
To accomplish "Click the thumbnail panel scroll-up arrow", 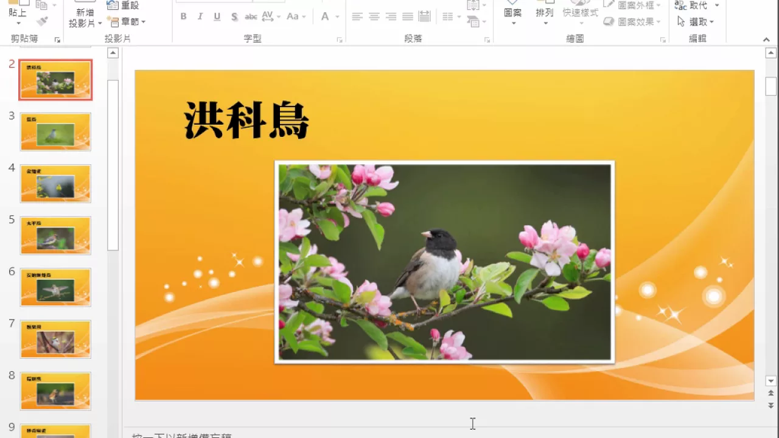I will 113,54.
